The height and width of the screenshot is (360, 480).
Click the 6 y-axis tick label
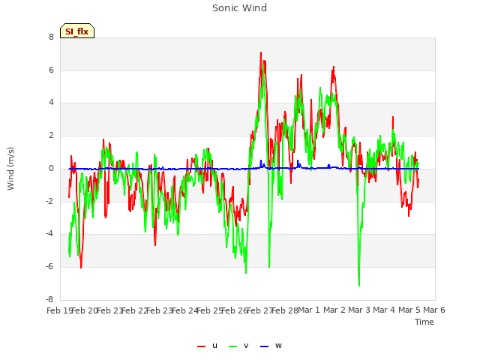coord(51,70)
